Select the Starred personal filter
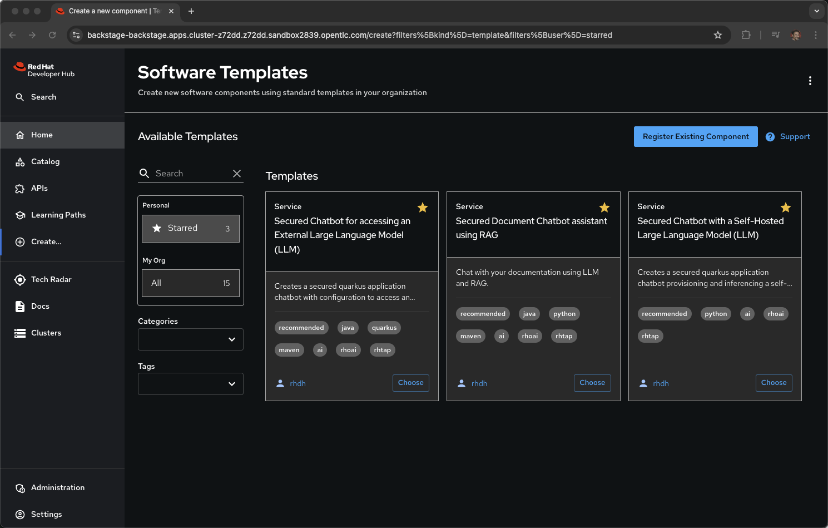Screen dimensions: 828x528 click(x=191, y=229)
